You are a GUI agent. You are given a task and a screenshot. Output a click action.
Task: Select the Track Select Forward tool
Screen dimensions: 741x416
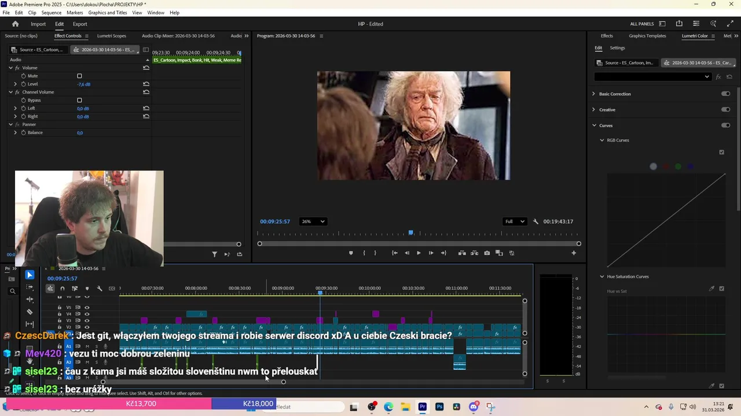[x=30, y=287]
